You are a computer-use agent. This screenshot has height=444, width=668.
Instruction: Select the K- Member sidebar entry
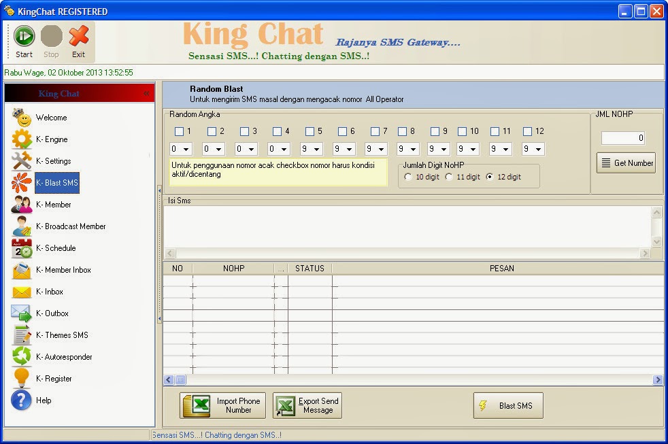53,205
